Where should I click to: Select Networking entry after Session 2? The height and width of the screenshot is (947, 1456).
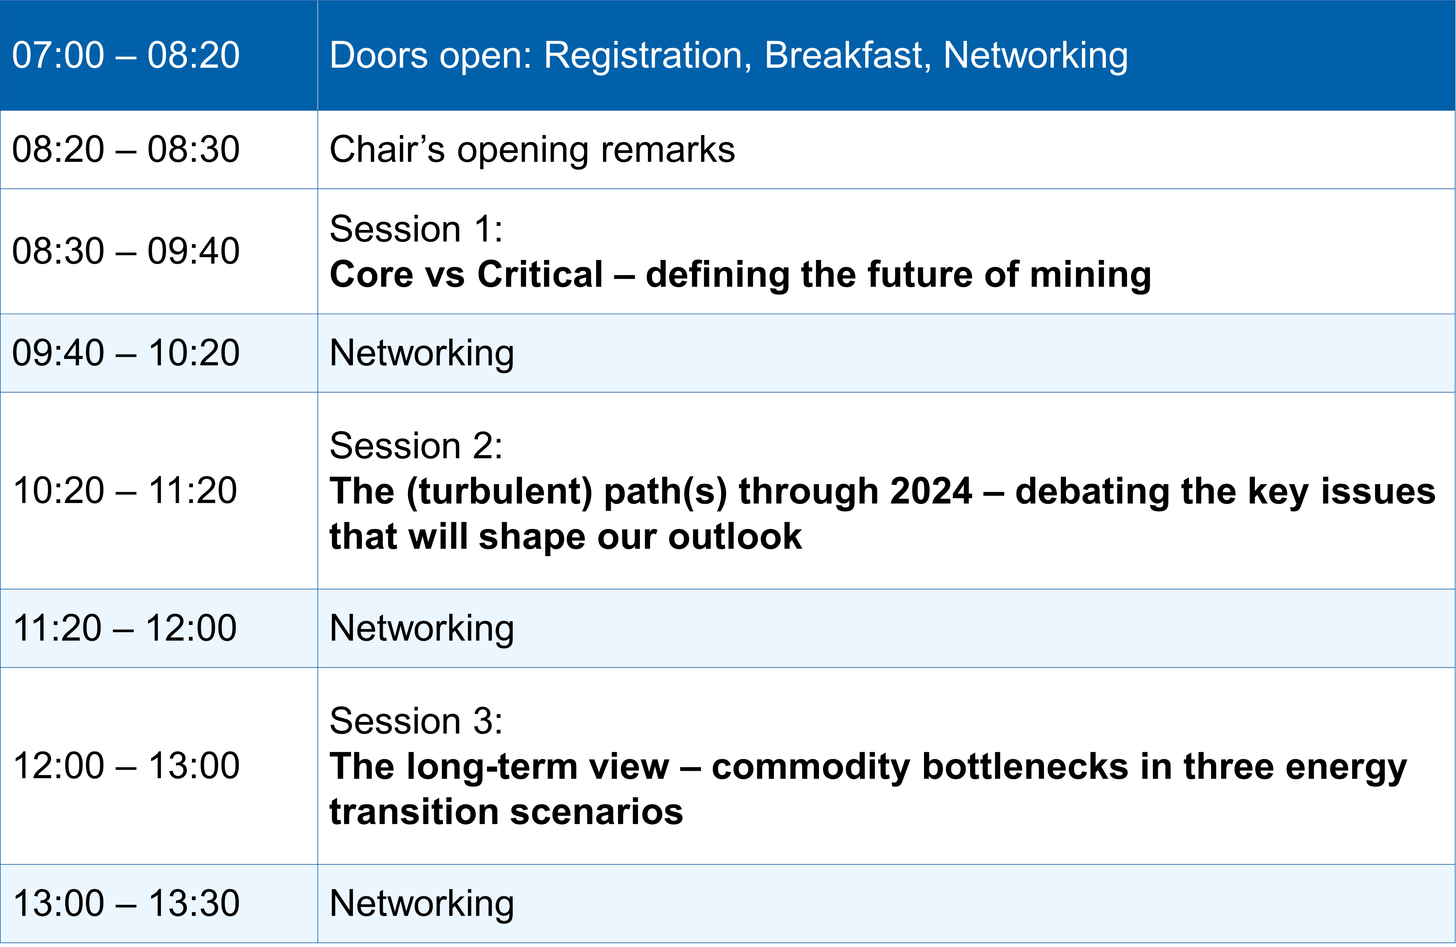coord(421,629)
